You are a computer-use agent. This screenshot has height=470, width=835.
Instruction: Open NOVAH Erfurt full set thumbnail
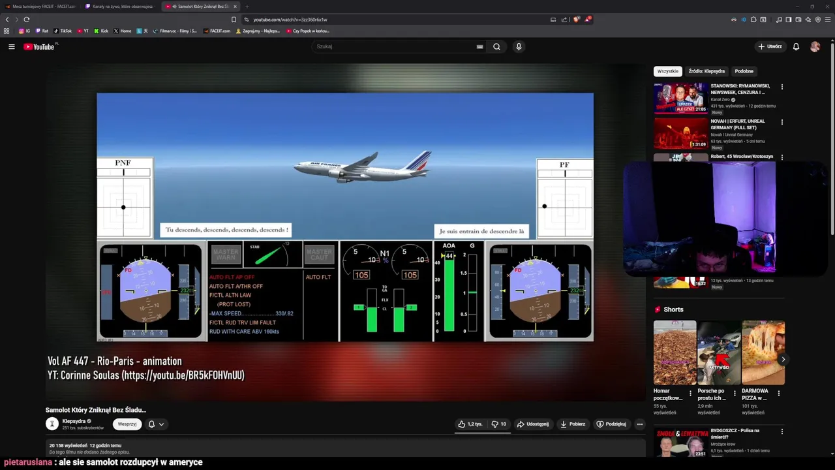[681, 133]
